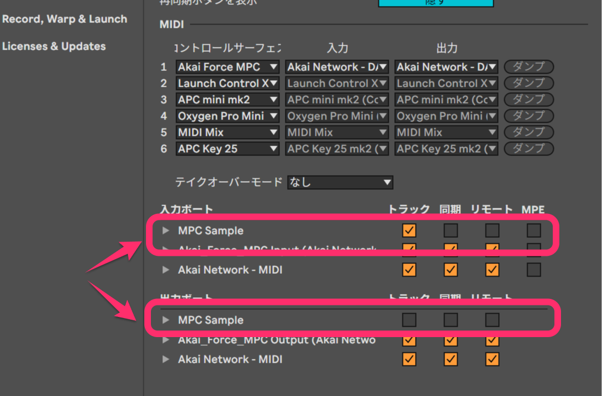Click the dump button for row 1

(529, 67)
